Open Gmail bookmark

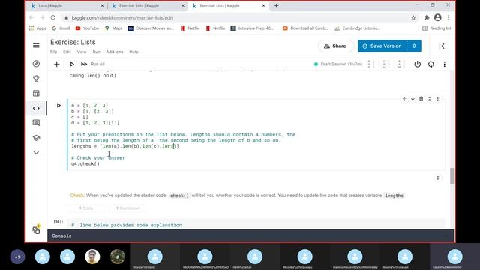pos(61,28)
